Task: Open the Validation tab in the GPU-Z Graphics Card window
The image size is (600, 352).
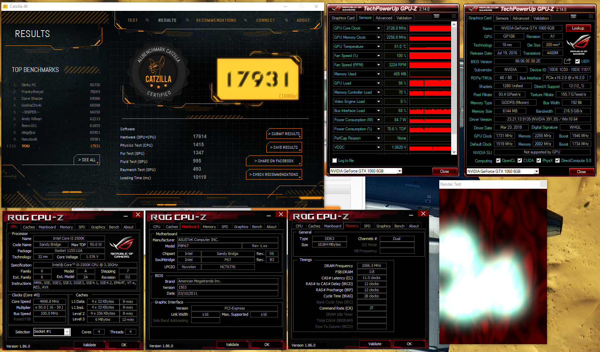Action: pos(541,18)
